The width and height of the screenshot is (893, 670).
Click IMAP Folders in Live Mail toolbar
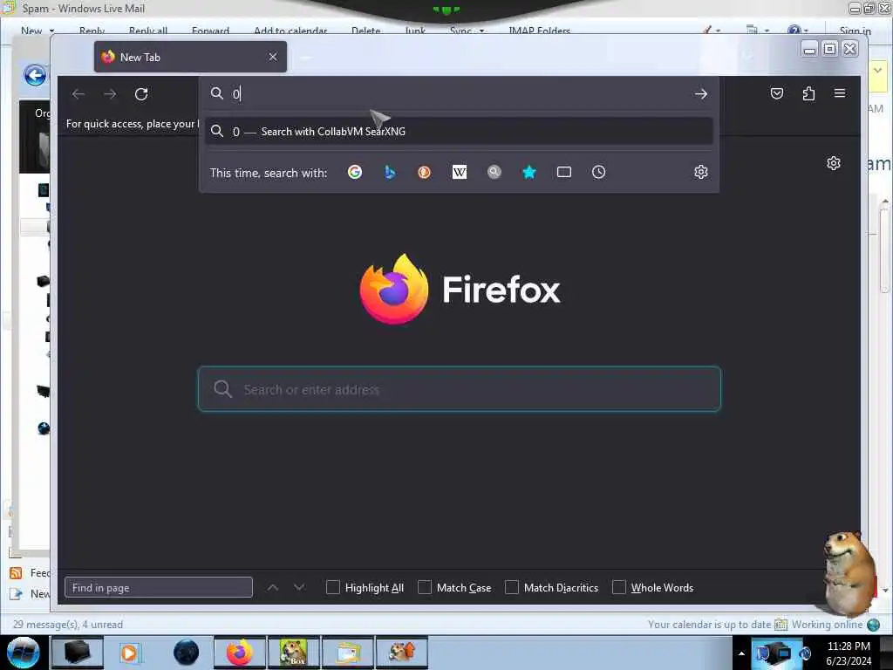[539, 31]
